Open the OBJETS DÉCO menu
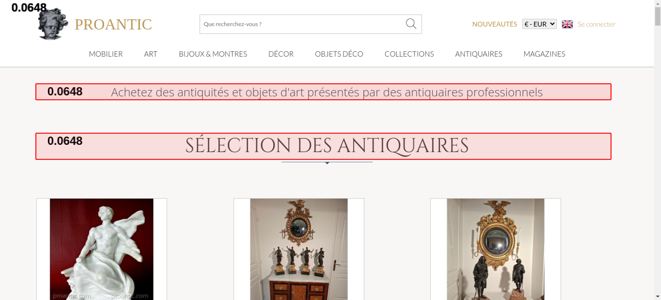Screen dimensions: 661x300 [339, 54]
